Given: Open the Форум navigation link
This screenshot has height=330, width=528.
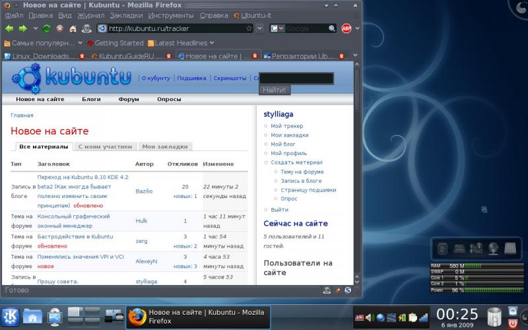Looking at the screenshot, I should [x=129, y=99].
